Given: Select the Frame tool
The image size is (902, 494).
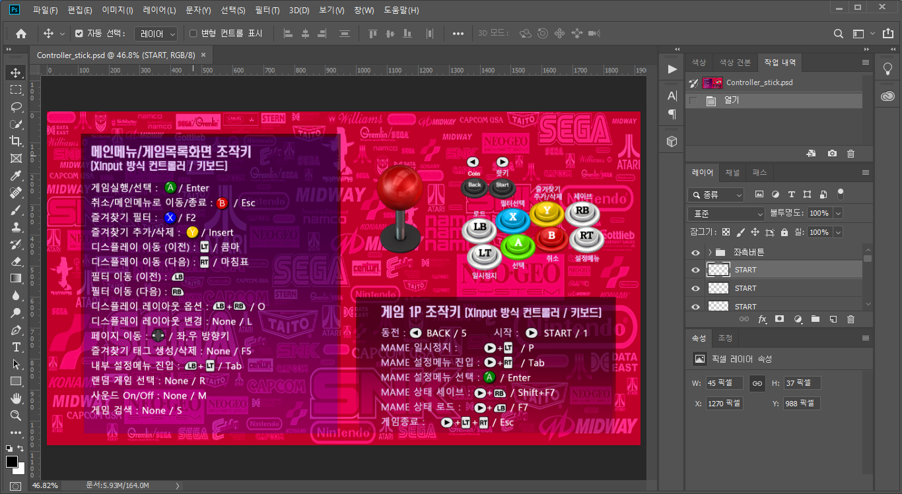Looking at the screenshot, I should pos(16,158).
